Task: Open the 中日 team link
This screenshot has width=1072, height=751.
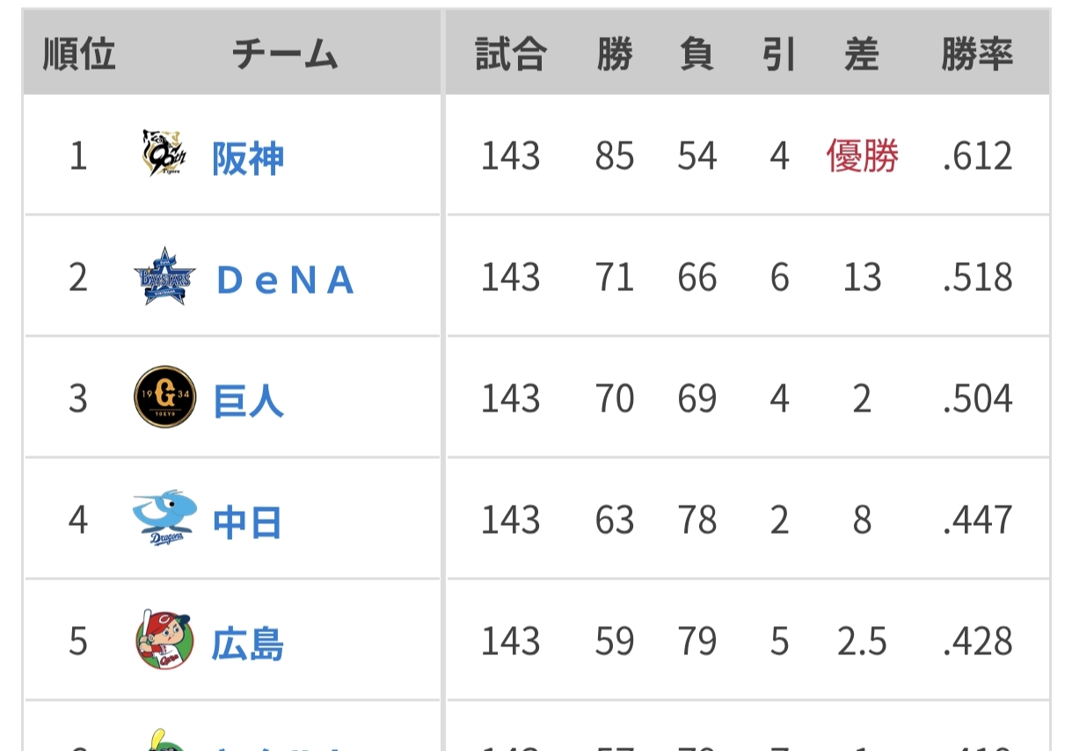Action: (247, 522)
